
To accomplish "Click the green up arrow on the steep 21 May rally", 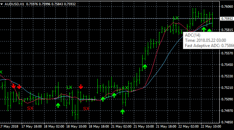I will [145, 67].
